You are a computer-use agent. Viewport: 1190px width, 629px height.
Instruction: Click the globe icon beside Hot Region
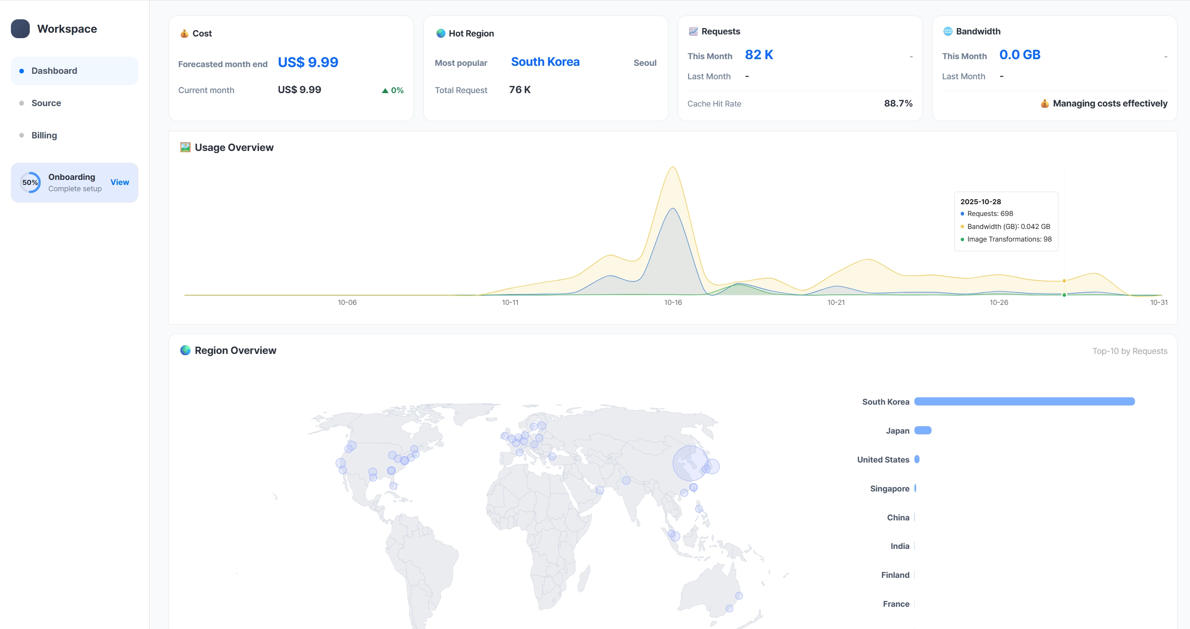441,33
